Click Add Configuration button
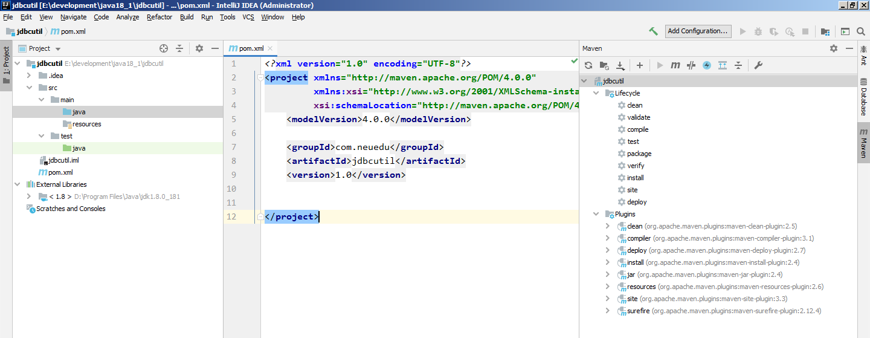The width and height of the screenshot is (870, 338). (698, 31)
